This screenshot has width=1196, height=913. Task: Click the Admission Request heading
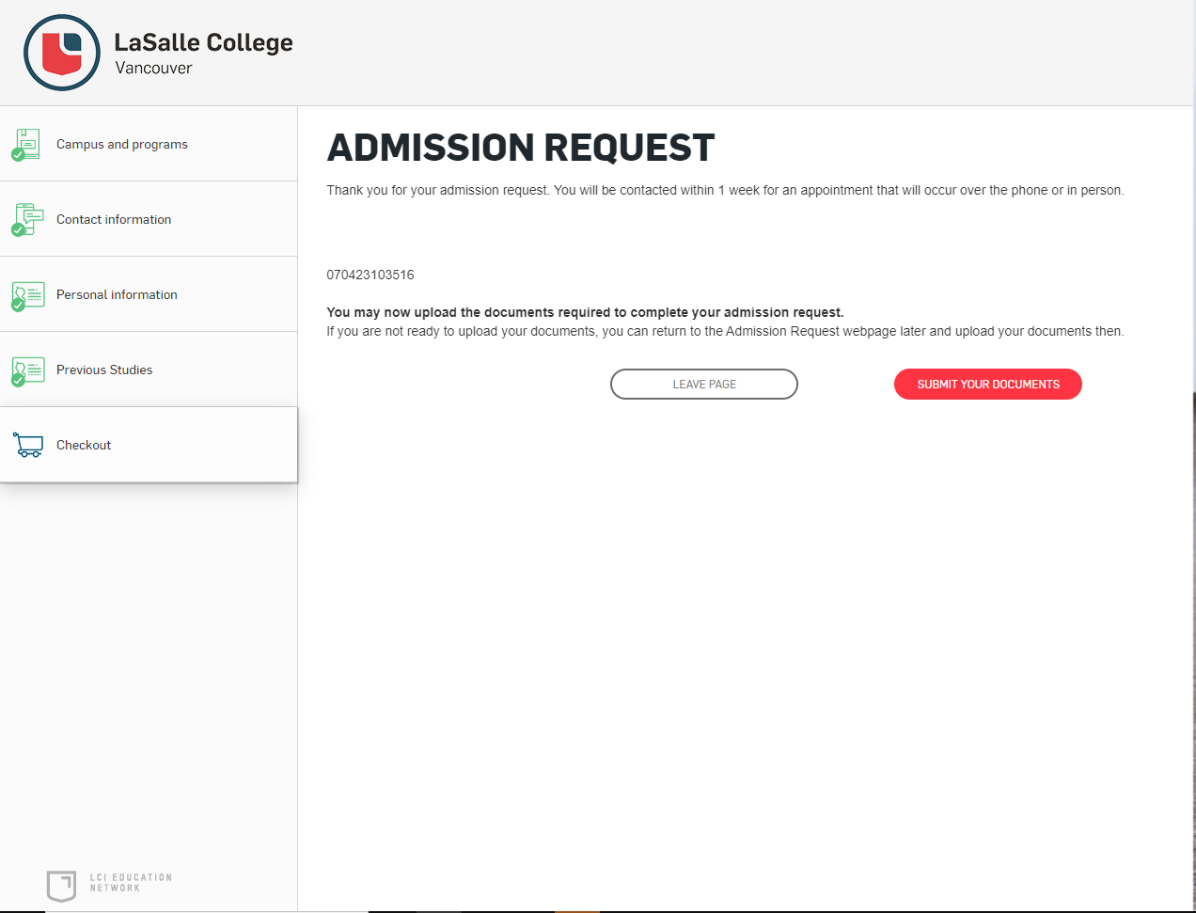coord(521,148)
